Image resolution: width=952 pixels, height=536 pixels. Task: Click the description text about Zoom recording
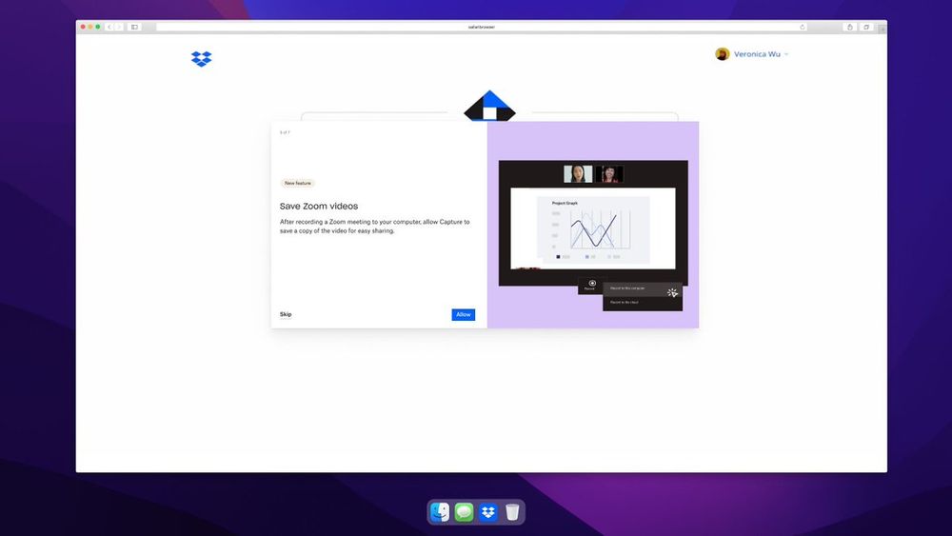pyautogui.click(x=374, y=227)
